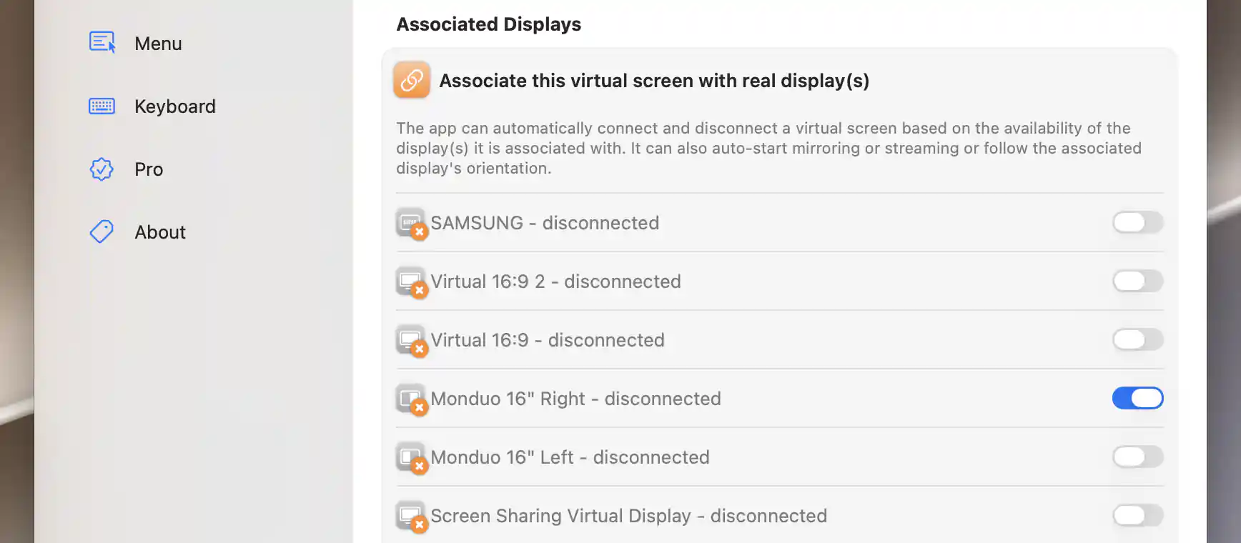
Task: Click the Virtual 16:9 - disconnected label
Action: [x=548, y=340]
